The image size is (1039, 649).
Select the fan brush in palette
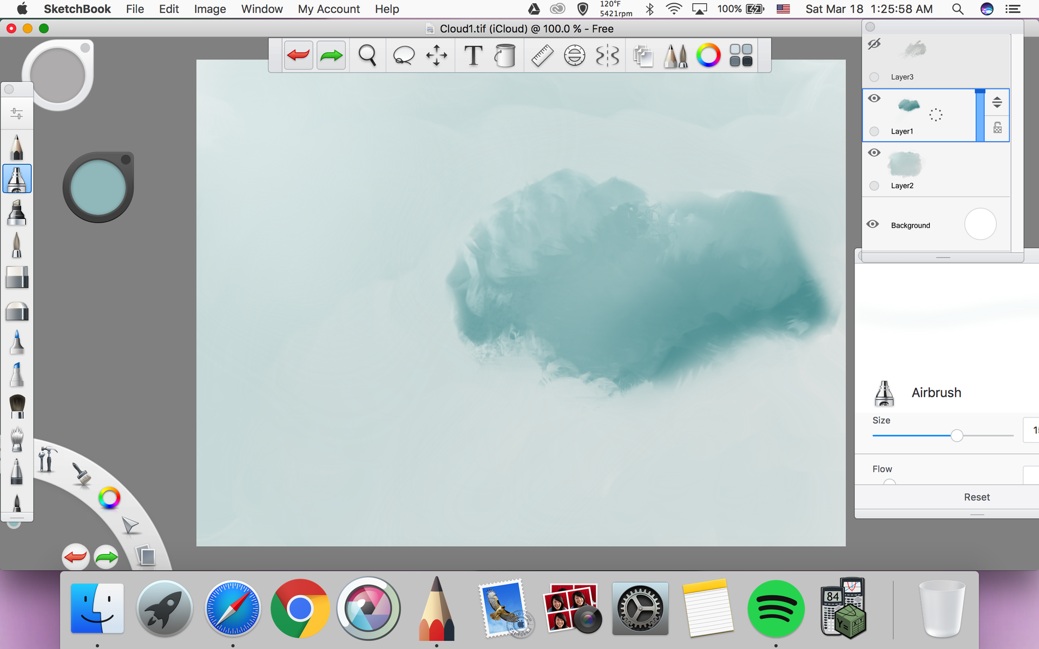[x=17, y=439]
